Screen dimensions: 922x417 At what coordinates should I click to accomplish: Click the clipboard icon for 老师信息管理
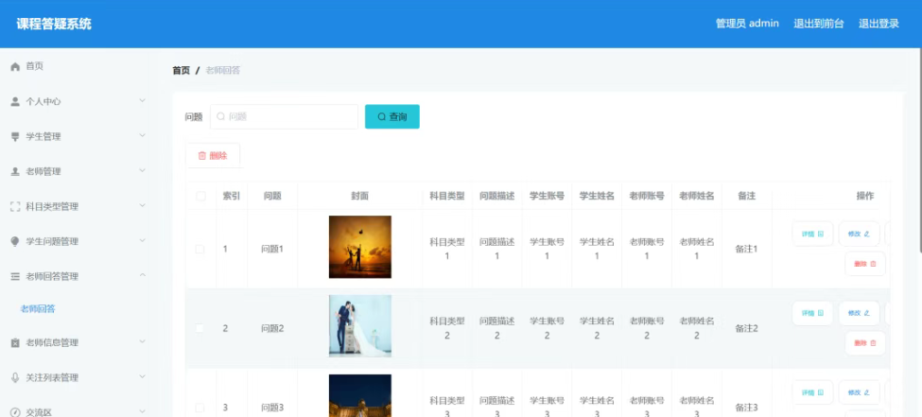pyautogui.click(x=15, y=342)
